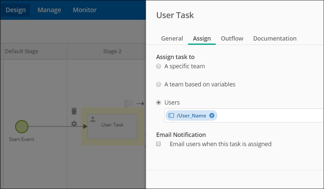This screenshot has width=324, height=189.
Task: Go to the Documentation tab
Action: point(275,38)
